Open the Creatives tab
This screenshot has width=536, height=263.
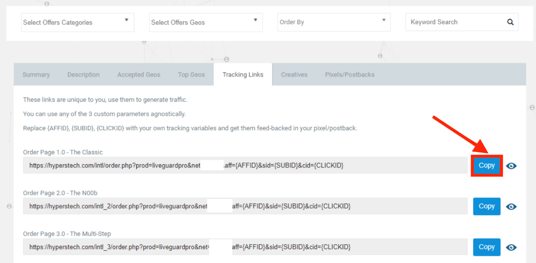point(294,74)
